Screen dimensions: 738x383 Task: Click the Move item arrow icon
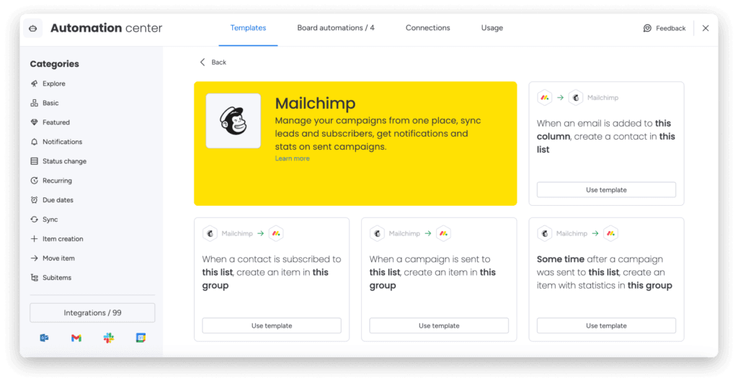(x=35, y=258)
